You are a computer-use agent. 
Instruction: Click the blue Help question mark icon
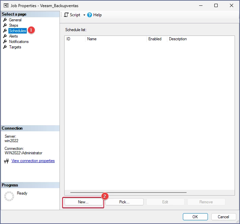90,15
